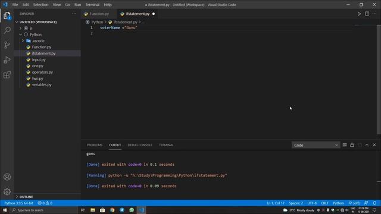Maximize the bottom panel size
This screenshot has width=381, height=214.
tap(367, 145)
